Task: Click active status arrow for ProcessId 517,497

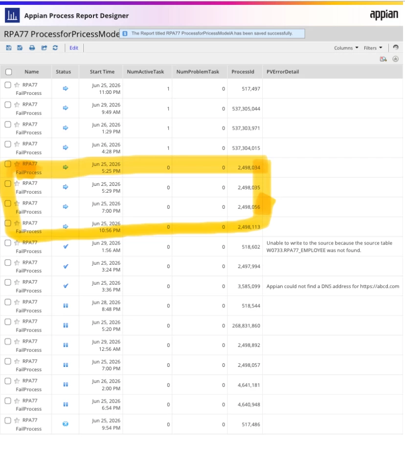Action: pos(66,89)
